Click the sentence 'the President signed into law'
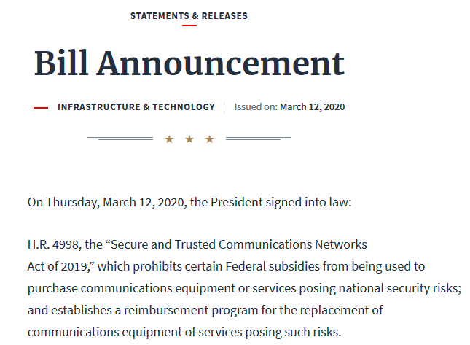The image size is (470, 345). [269, 203]
